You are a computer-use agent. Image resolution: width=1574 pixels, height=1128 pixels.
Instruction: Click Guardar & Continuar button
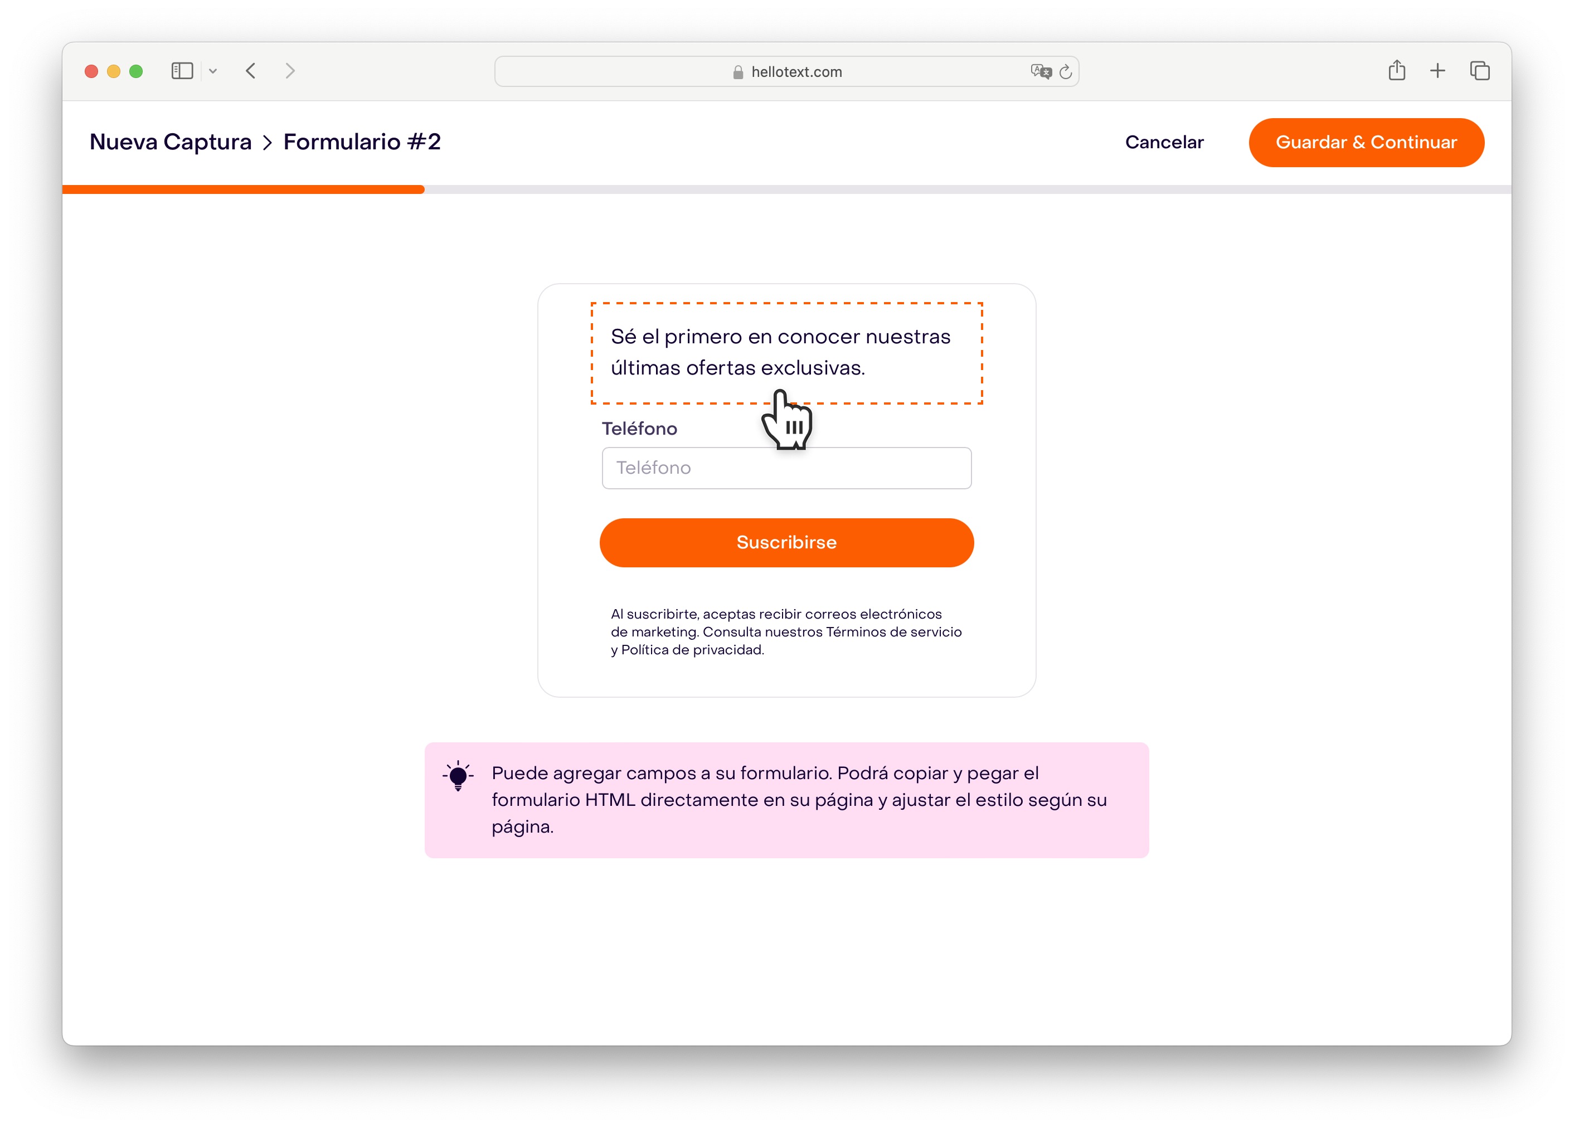[1366, 142]
